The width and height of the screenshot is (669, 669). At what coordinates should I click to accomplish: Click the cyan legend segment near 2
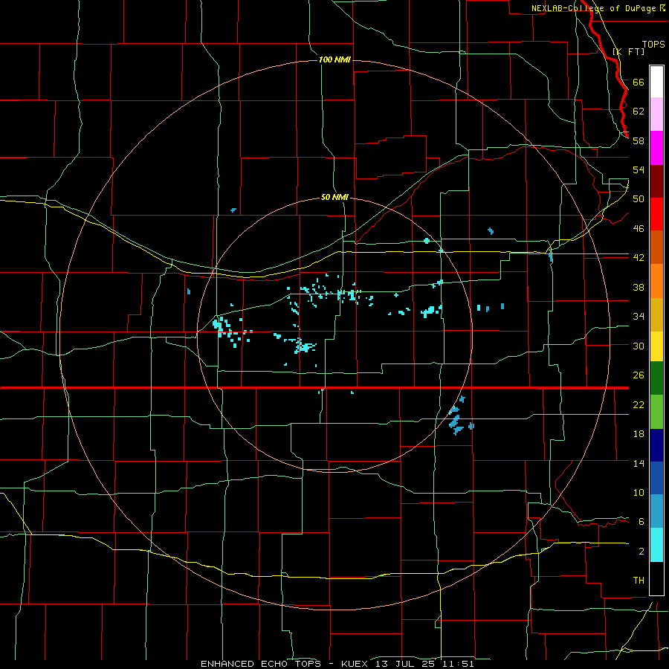click(x=656, y=545)
